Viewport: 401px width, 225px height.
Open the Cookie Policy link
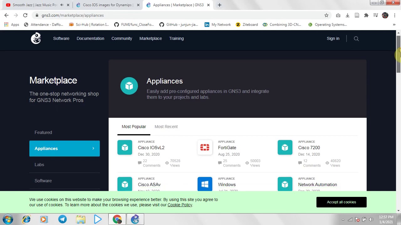click(180, 205)
